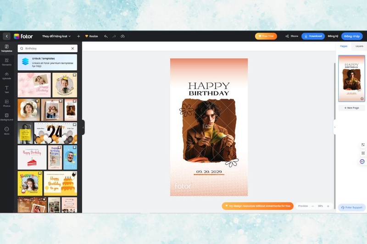Switch to the Layers tab
The width and height of the screenshot is (367, 244).
pos(359,46)
